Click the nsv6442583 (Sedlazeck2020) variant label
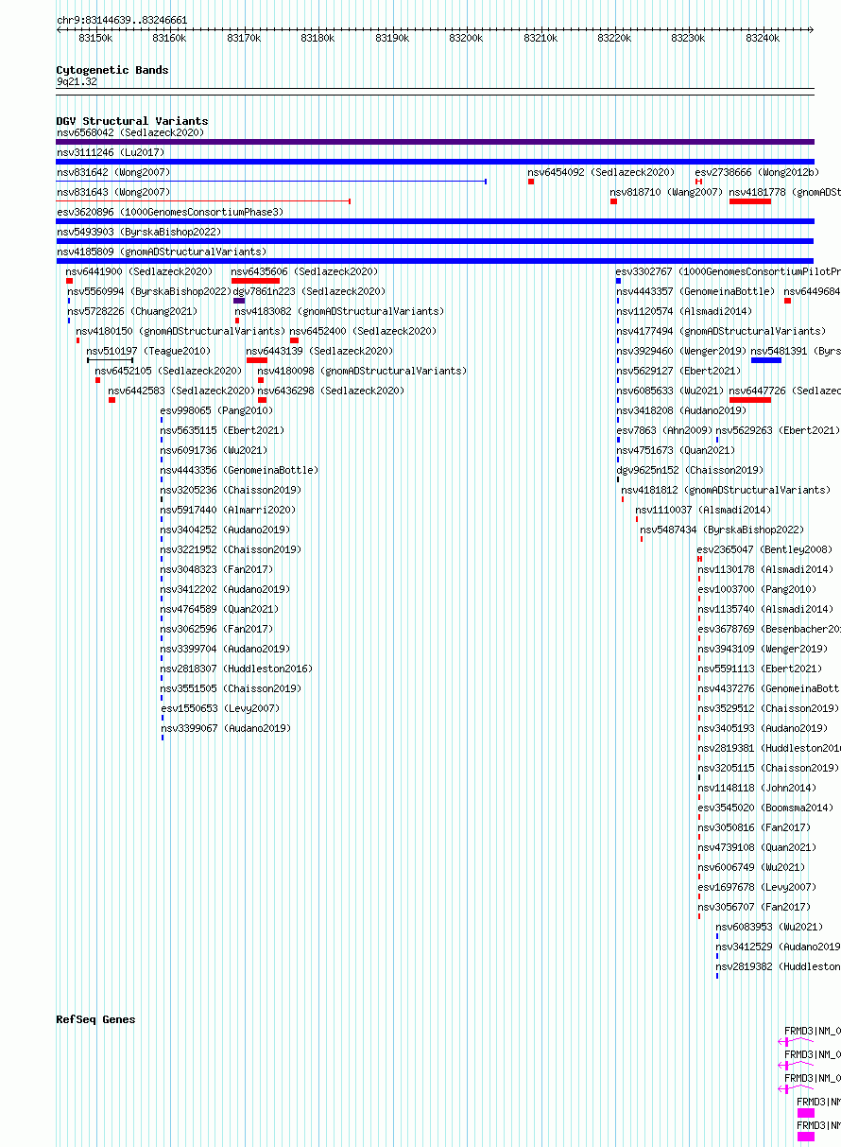The width and height of the screenshot is (841, 1147). coord(181,391)
